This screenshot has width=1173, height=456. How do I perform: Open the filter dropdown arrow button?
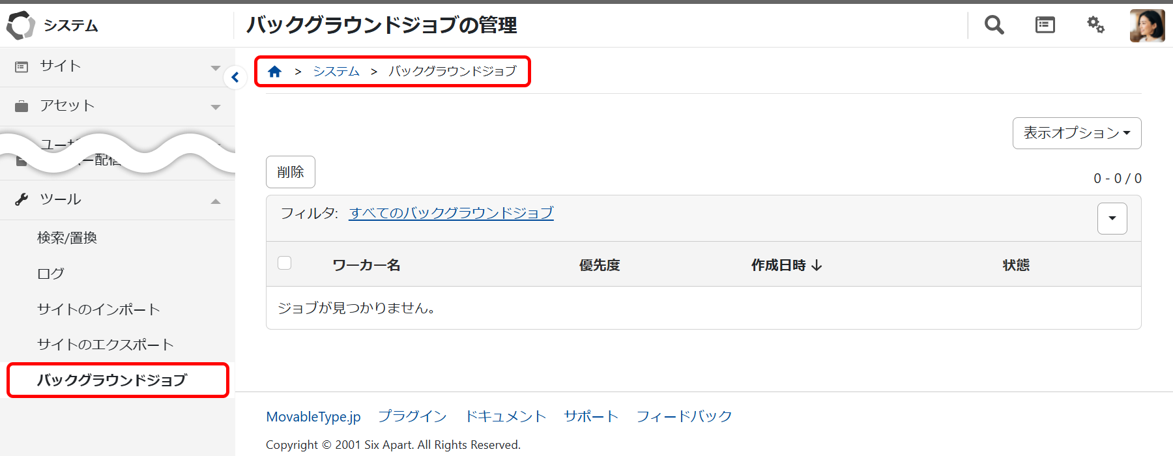(1112, 218)
